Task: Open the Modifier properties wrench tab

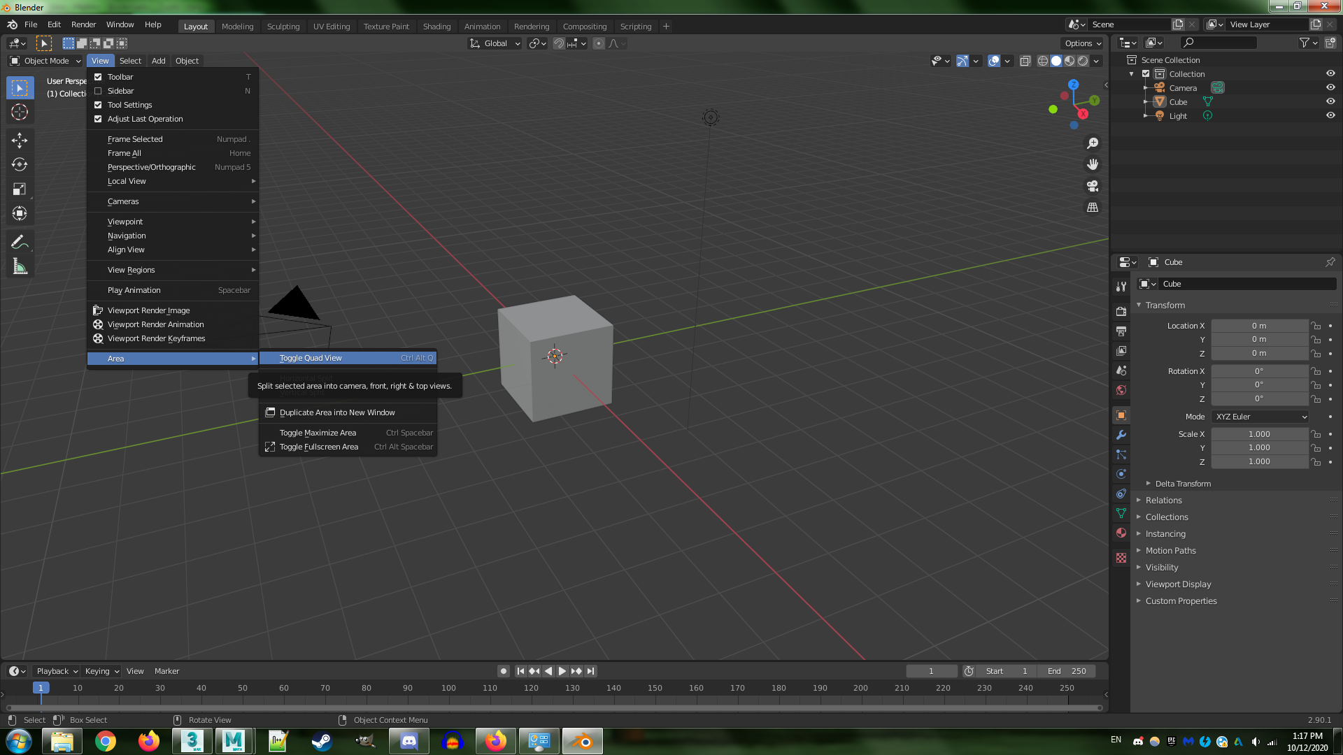Action: click(x=1121, y=435)
